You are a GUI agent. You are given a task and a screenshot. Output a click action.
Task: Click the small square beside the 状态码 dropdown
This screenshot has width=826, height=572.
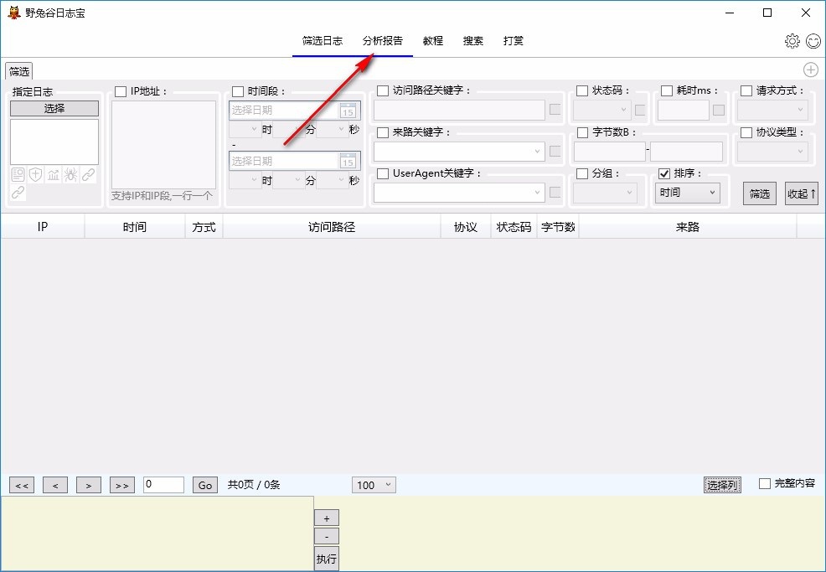tap(640, 110)
